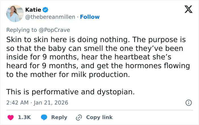Click the X logo
This screenshot has height=125, width=199.
tap(188, 9)
